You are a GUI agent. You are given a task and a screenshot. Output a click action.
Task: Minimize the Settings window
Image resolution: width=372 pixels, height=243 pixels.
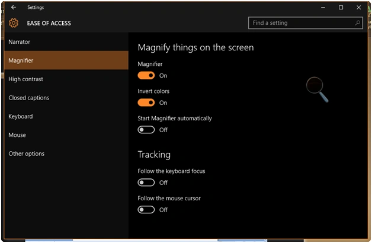(323, 7)
